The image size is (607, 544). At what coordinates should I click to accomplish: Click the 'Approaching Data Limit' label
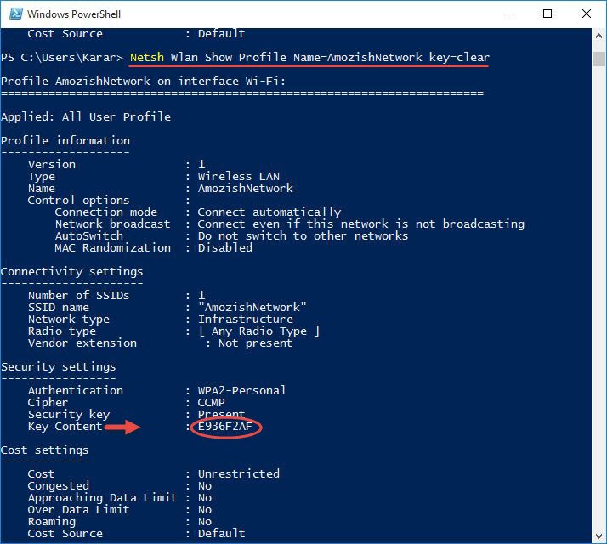coord(103,498)
